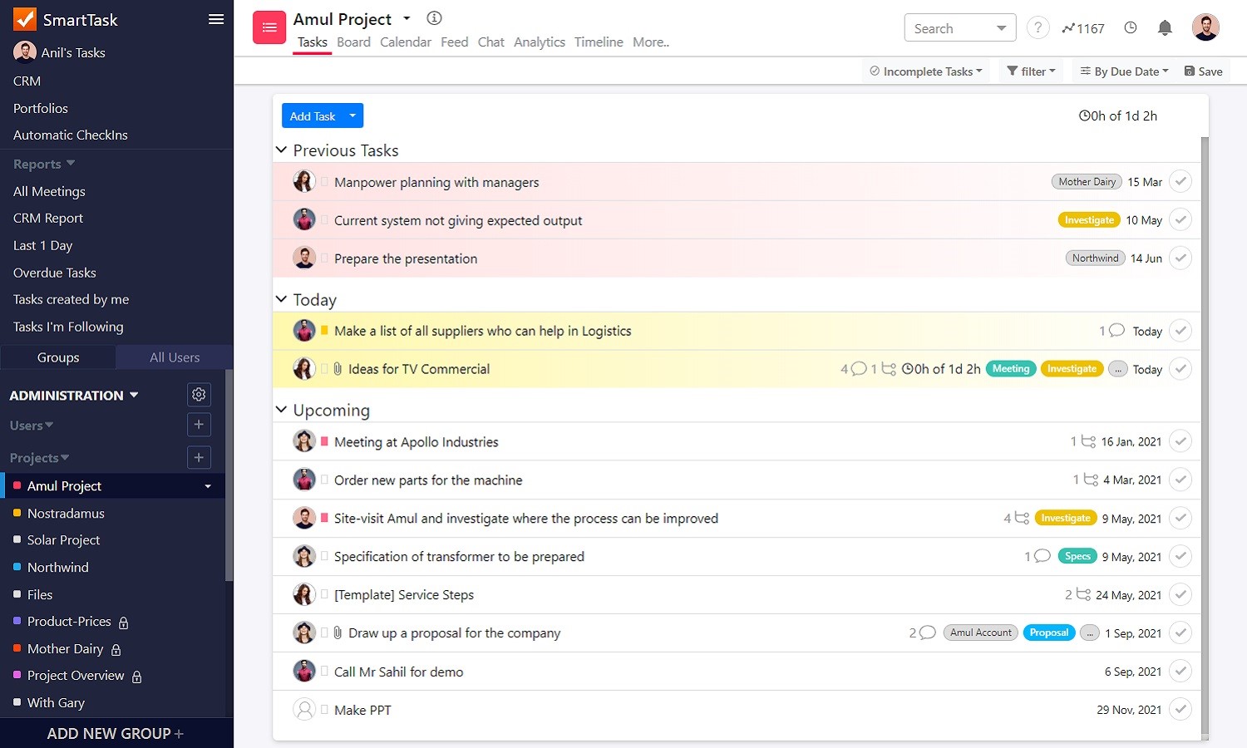Switch to the Board tab
Viewport: 1247px width, 748px height.
click(353, 42)
